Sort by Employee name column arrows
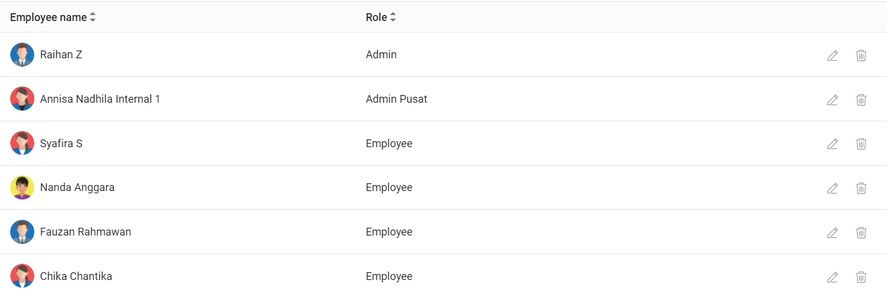This screenshot has width=887, height=295. [93, 17]
